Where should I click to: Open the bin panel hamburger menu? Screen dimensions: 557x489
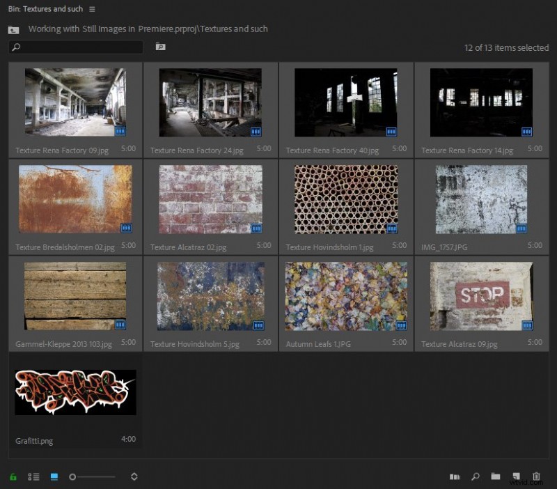point(93,9)
